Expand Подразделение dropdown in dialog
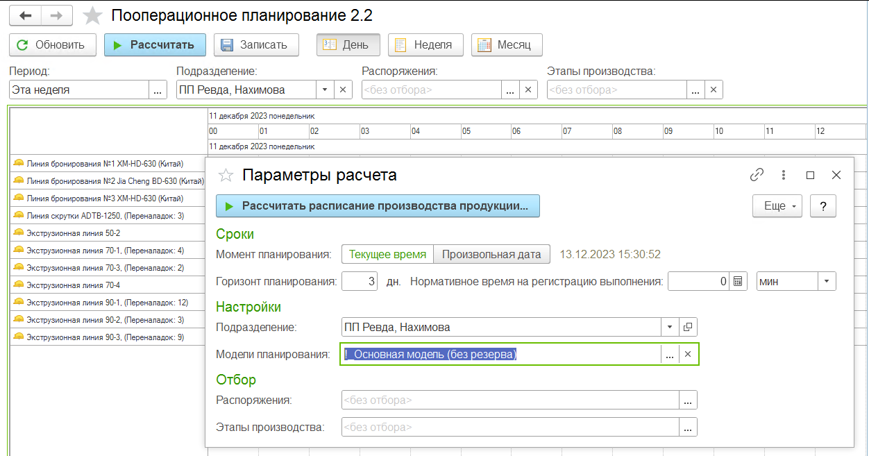 [x=670, y=327]
